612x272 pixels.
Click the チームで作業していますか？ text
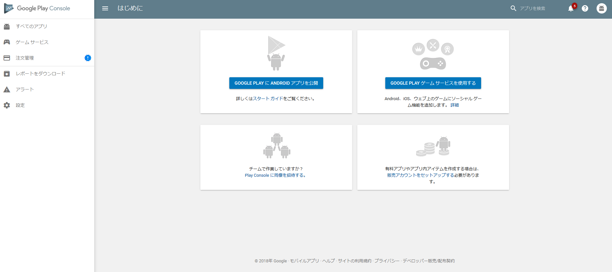[x=276, y=169]
